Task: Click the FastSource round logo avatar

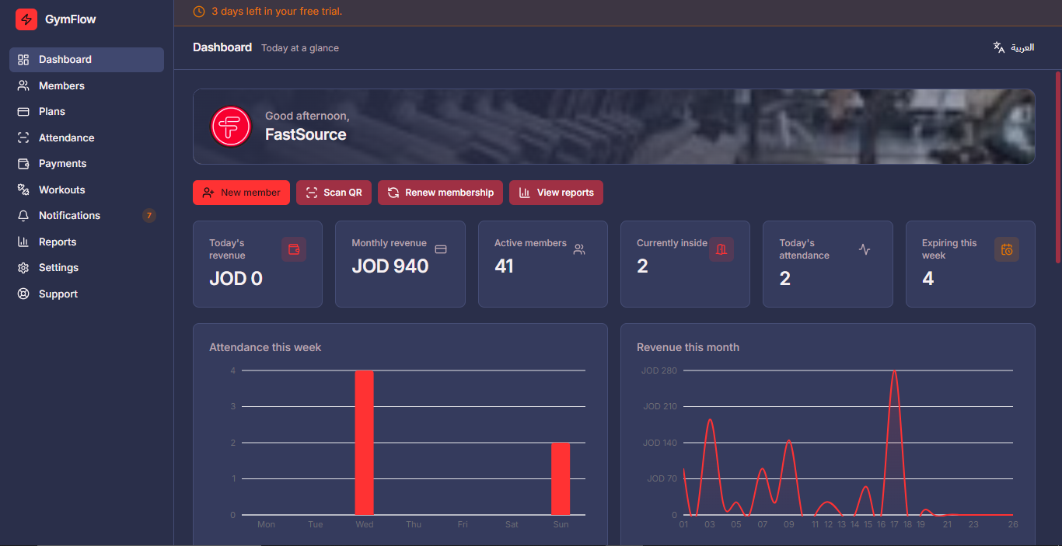Action: pyautogui.click(x=231, y=126)
